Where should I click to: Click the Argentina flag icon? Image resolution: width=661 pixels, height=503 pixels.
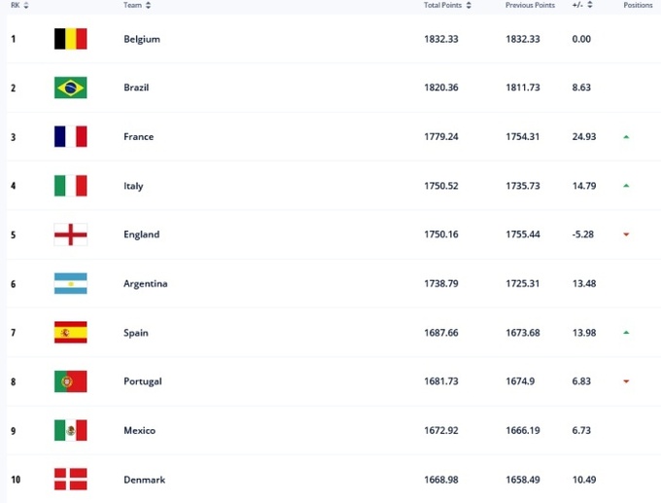(70, 283)
